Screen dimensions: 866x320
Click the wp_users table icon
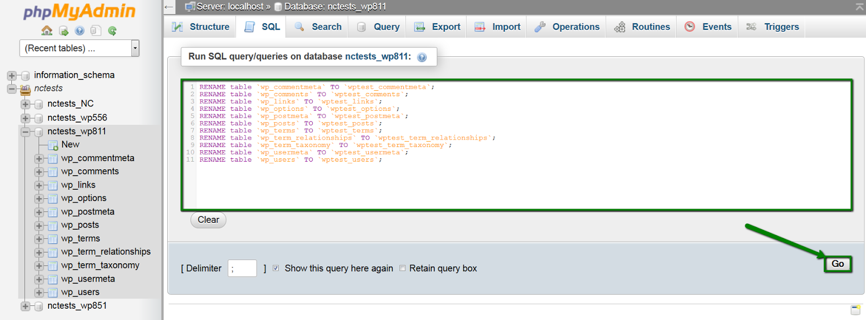pyautogui.click(x=53, y=292)
